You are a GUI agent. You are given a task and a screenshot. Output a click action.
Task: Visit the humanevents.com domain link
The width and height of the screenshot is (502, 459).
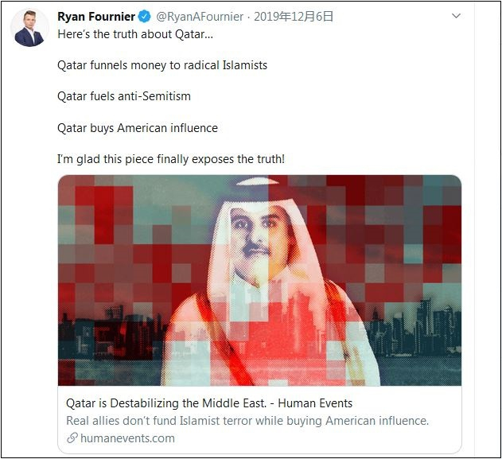tap(126, 438)
